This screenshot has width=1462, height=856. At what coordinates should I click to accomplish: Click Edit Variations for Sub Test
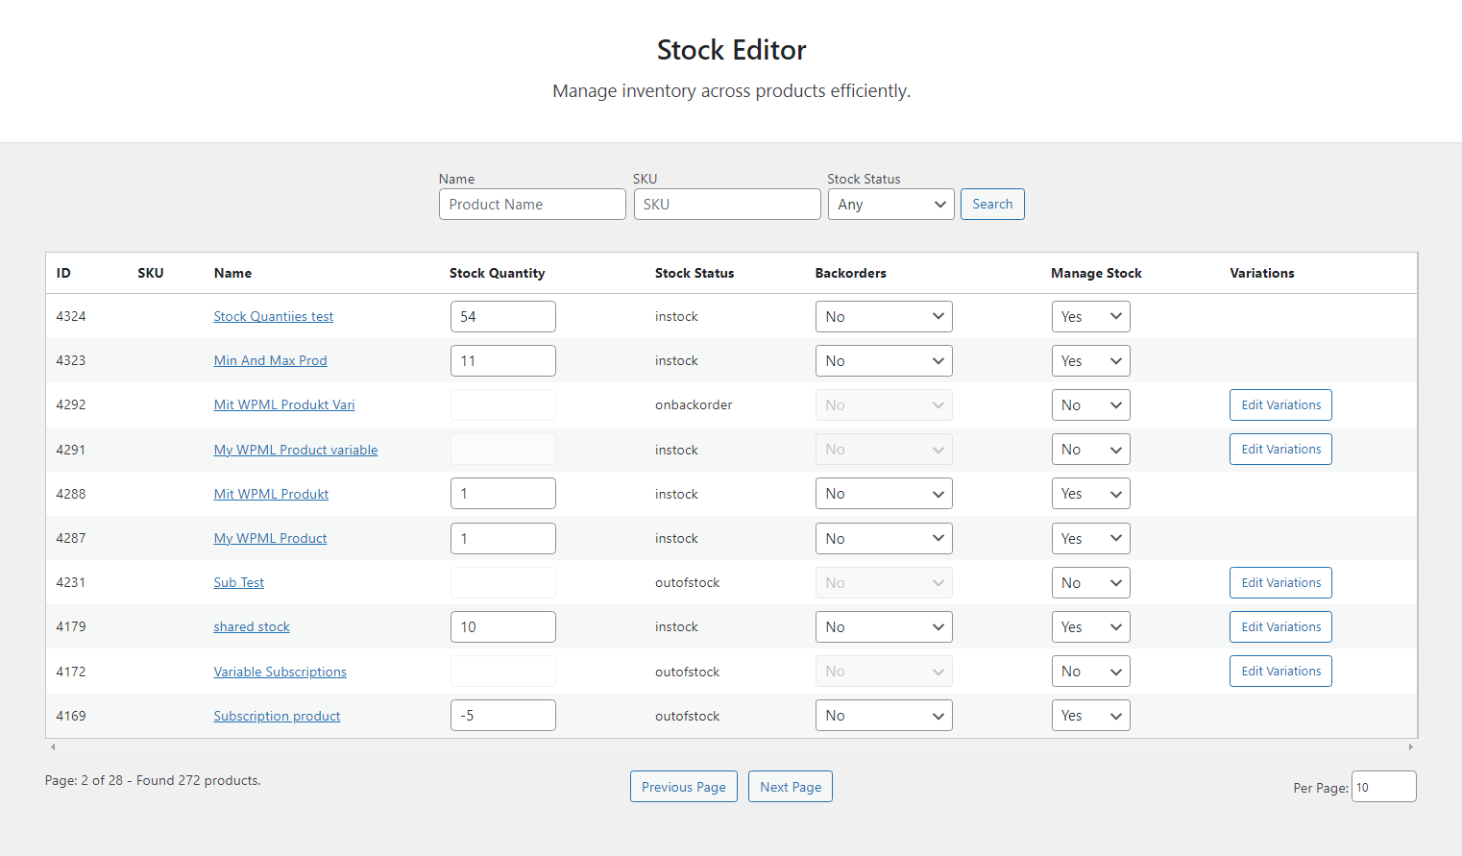(x=1280, y=582)
